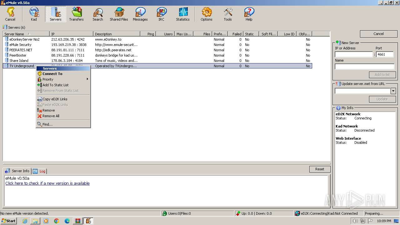
Task: Choose Copy eD2K Links
Action: pyautogui.click(x=63, y=99)
